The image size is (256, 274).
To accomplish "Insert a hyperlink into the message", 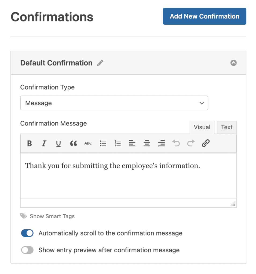I will [x=206, y=143].
